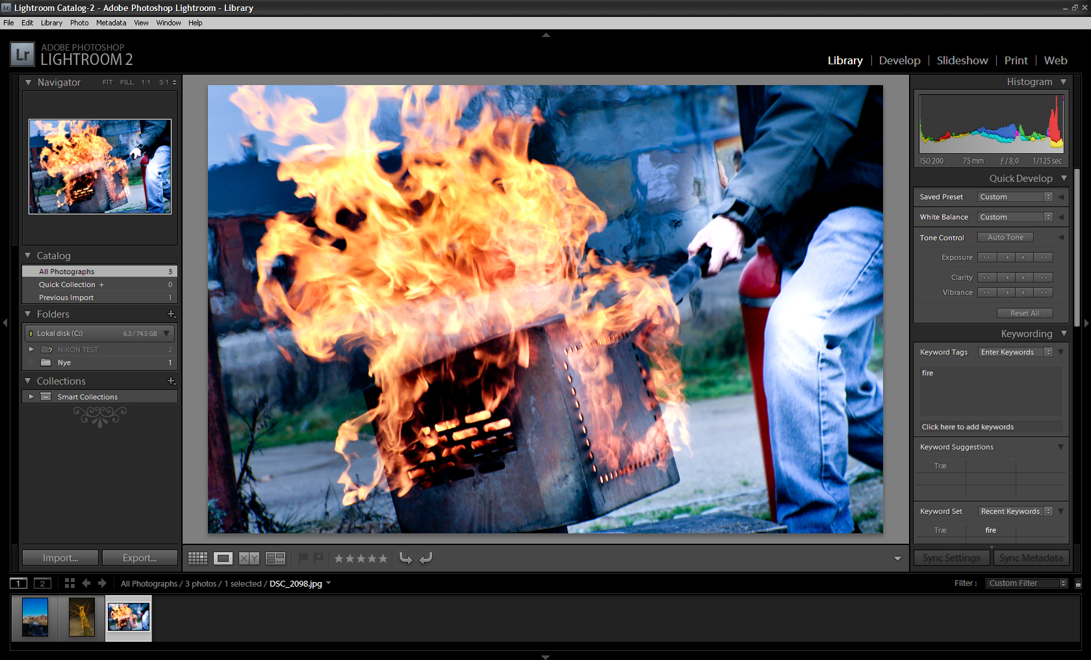Hide the filmstrip with bottom arrow
The height and width of the screenshot is (660, 1091).
tap(546, 657)
